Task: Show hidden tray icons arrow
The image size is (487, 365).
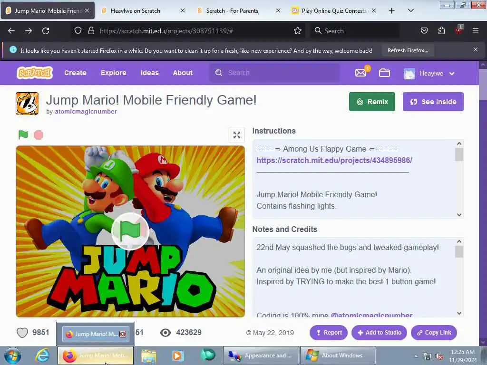Action: pos(416,356)
